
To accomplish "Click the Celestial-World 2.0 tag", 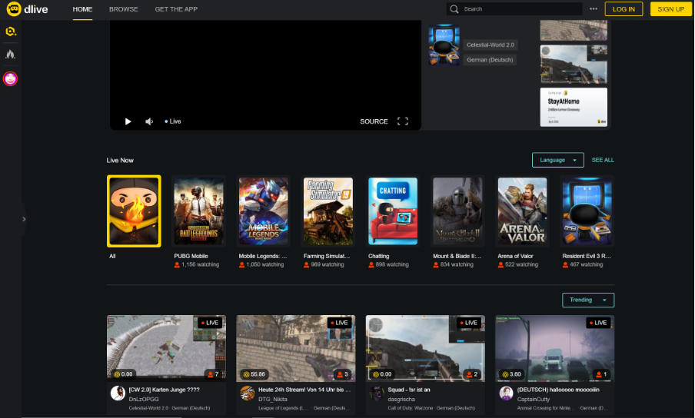I will click(x=490, y=45).
